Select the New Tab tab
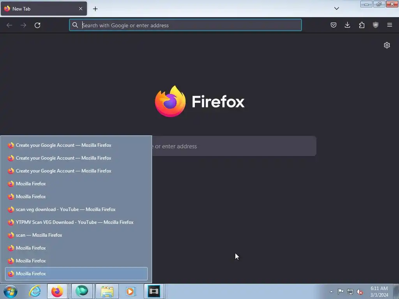399x299 pixels. tap(44, 9)
